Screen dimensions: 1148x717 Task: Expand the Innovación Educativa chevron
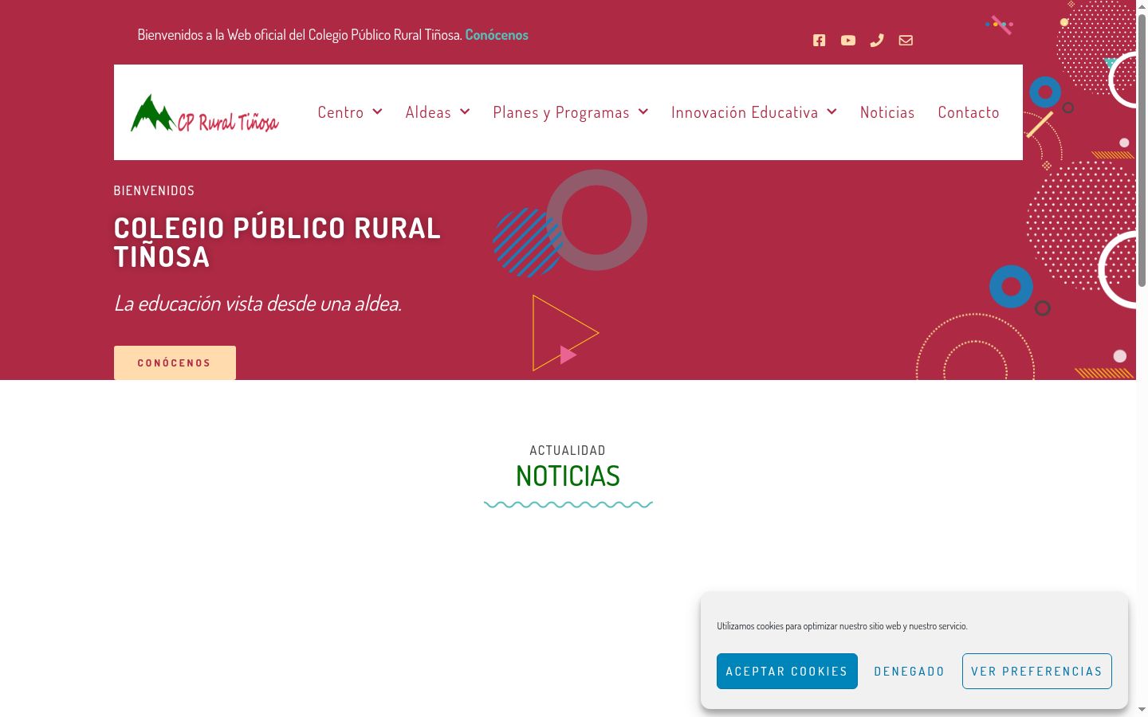tap(832, 112)
